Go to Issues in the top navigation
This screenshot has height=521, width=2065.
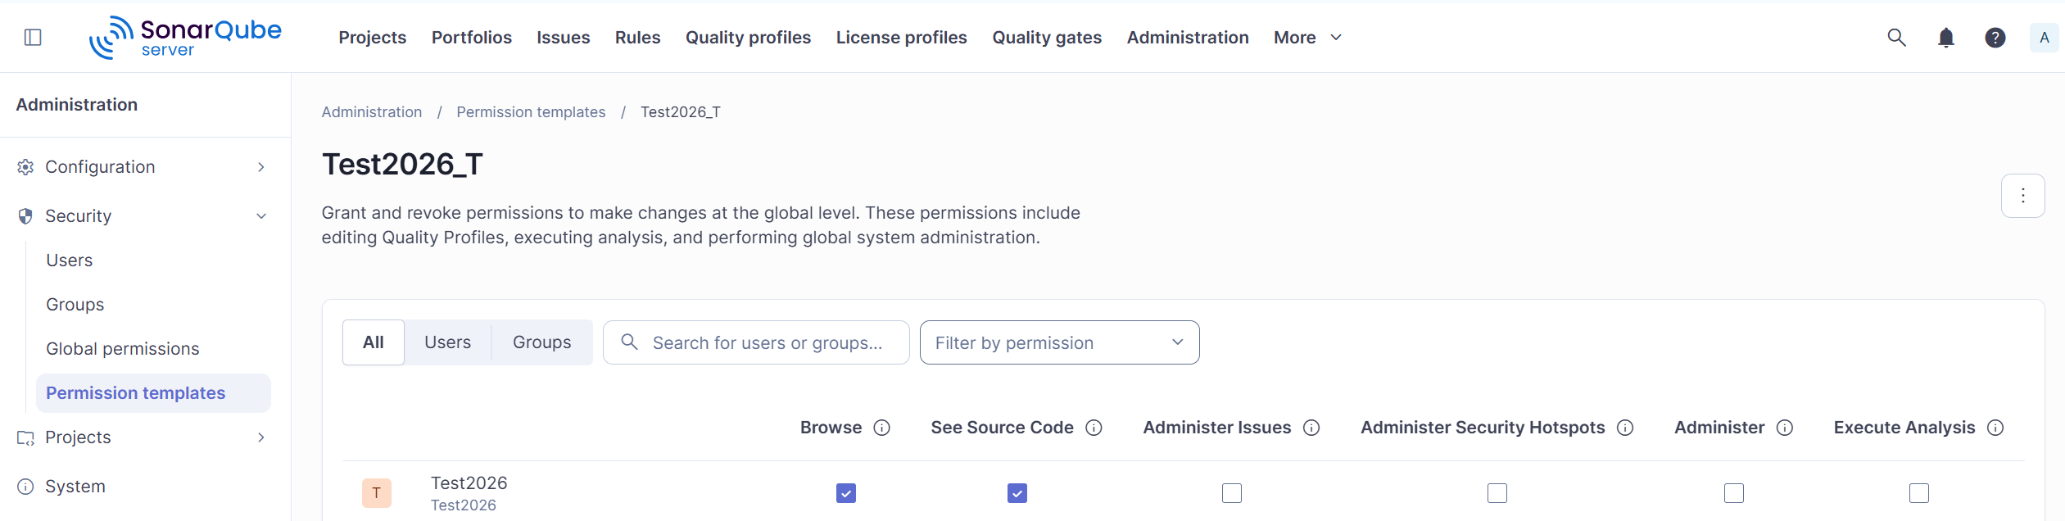564,38
